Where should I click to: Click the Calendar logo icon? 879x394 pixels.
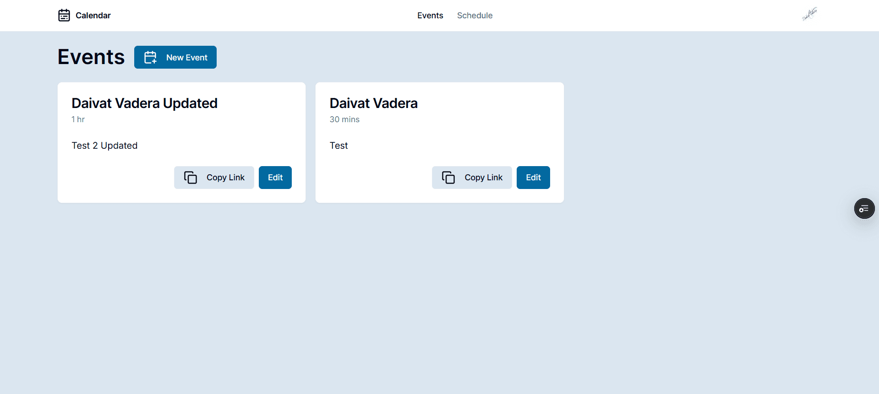[x=64, y=16]
